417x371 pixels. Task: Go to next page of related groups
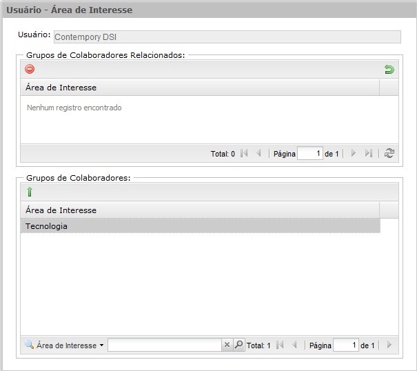pos(354,154)
